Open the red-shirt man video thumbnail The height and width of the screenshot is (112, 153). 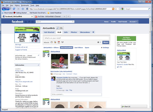coord(60,61)
